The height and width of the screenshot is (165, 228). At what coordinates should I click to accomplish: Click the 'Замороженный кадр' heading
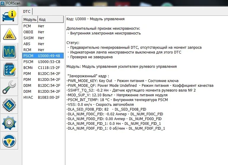pyautogui.click(x=88, y=76)
